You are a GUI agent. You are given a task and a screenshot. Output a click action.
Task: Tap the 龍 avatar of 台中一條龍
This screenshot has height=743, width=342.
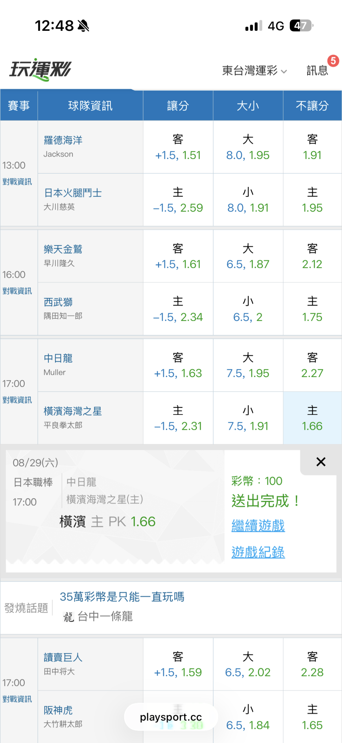[68, 617]
